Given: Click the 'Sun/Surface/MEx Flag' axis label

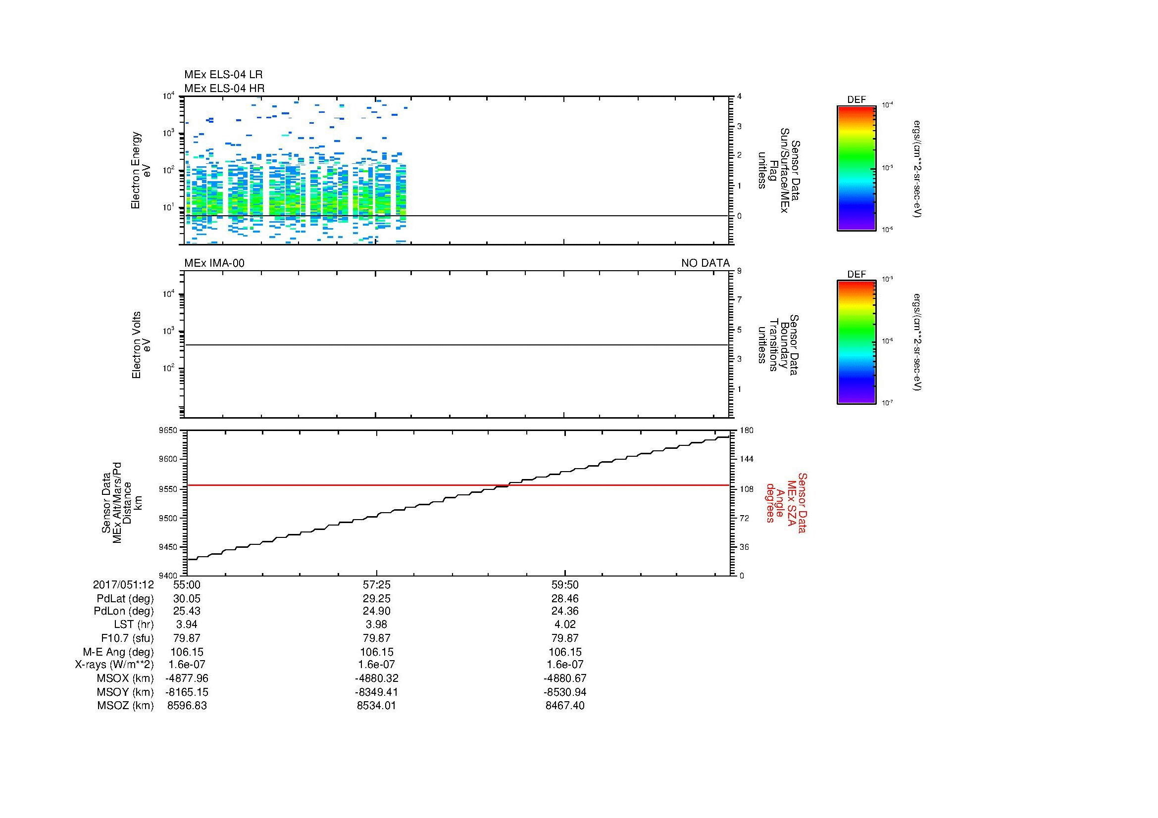Looking at the screenshot, I should [x=779, y=170].
